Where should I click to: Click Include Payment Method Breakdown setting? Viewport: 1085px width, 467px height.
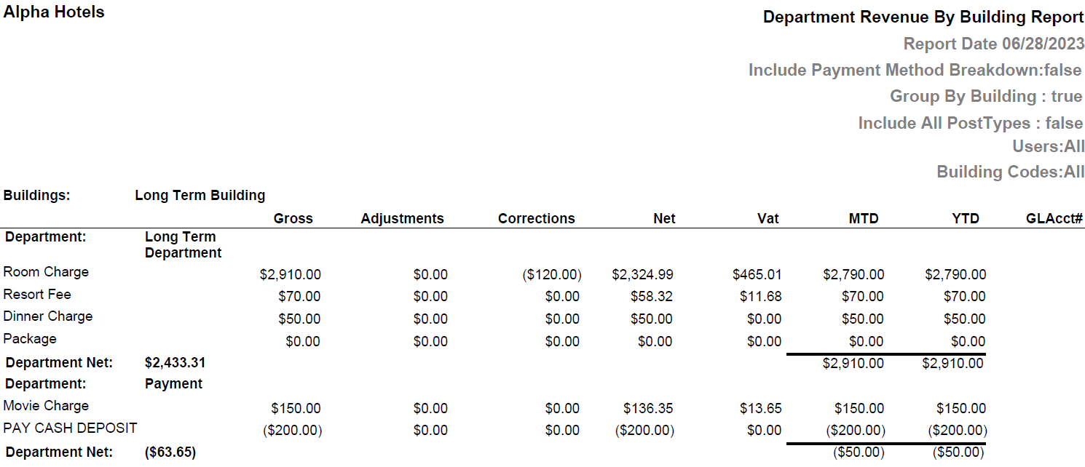915,71
